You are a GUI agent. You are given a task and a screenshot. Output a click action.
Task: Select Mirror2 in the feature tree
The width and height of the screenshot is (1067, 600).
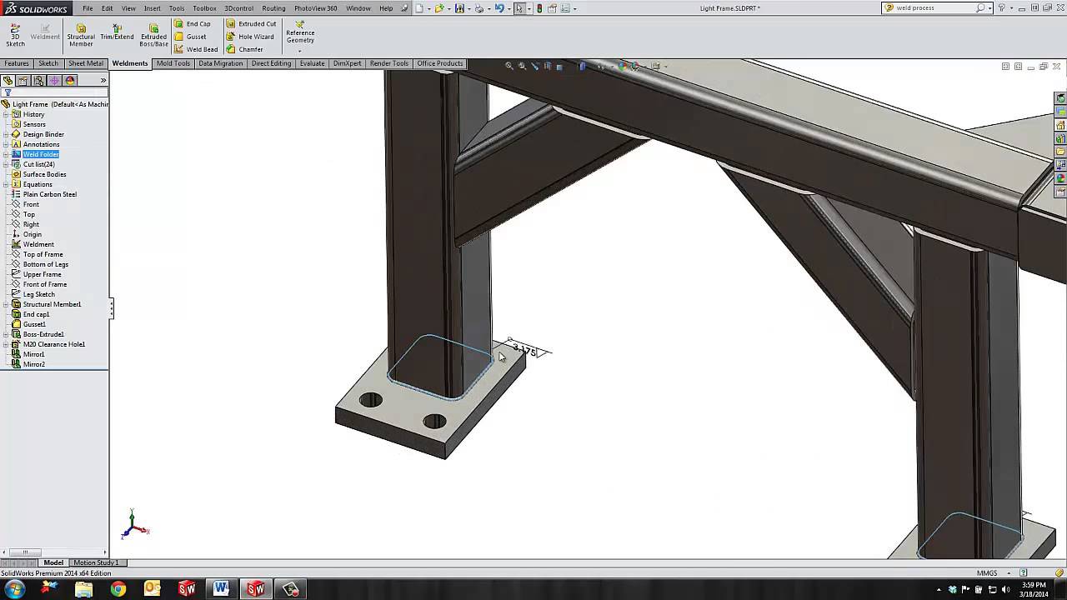pyautogui.click(x=33, y=364)
